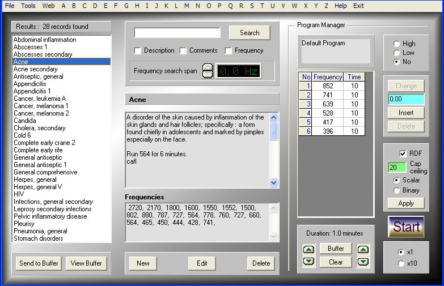Enable the Description search checkbox
This screenshot has width=444, height=286.
pyautogui.click(x=138, y=50)
